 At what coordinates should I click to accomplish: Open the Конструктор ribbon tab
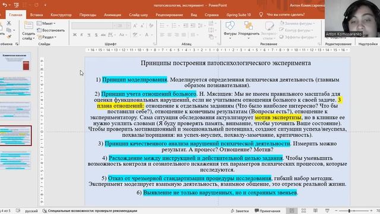[61, 15]
